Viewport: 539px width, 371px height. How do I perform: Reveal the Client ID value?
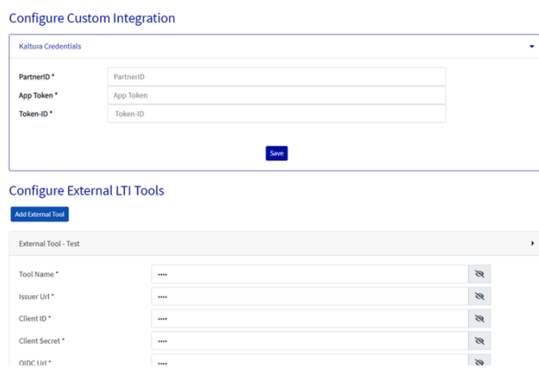pos(479,319)
